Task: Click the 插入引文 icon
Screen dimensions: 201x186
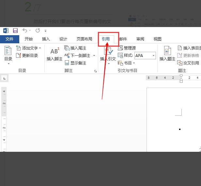Action: pyautogui.click(x=108, y=51)
